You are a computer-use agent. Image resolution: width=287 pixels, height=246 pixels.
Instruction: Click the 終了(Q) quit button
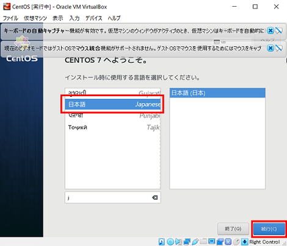[x=233, y=229]
